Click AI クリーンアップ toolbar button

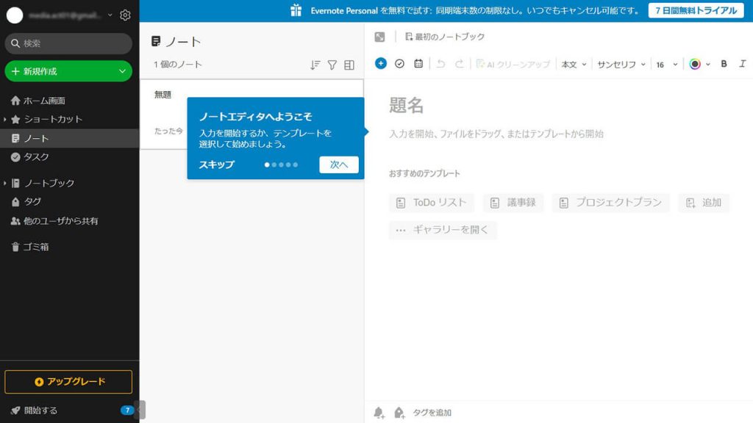tap(513, 65)
